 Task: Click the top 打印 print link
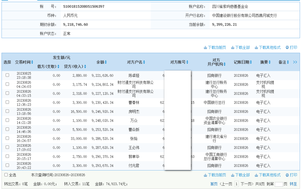point(291,47)
